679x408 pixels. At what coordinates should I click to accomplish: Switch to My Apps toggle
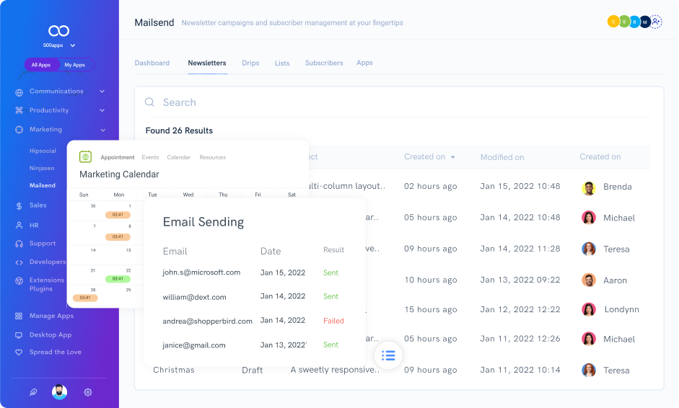pyautogui.click(x=74, y=65)
